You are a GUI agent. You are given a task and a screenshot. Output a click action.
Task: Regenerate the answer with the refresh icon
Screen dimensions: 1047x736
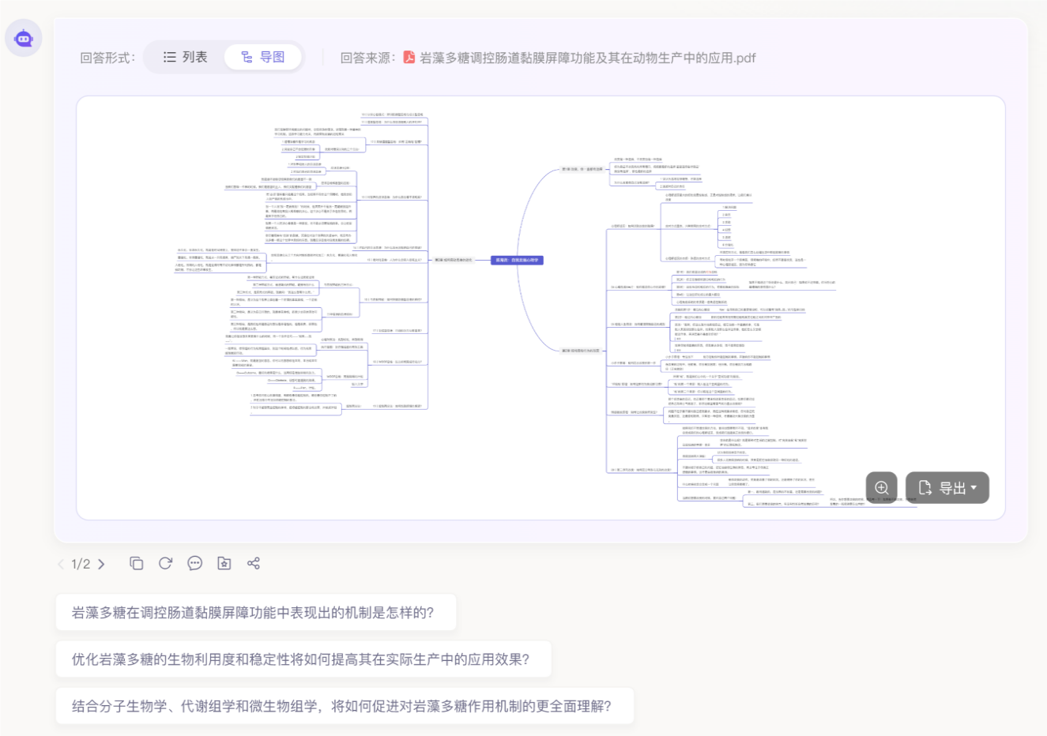coord(165,563)
